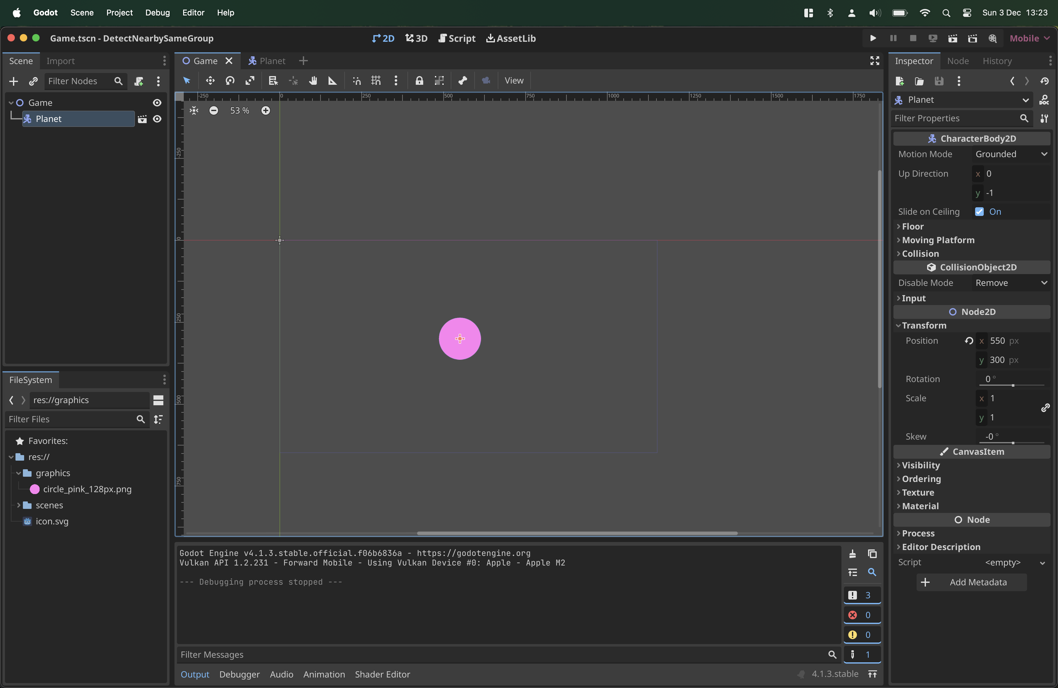Toggle Smart Snap
Viewport: 1058px width, 688px height.
(356, 80)
